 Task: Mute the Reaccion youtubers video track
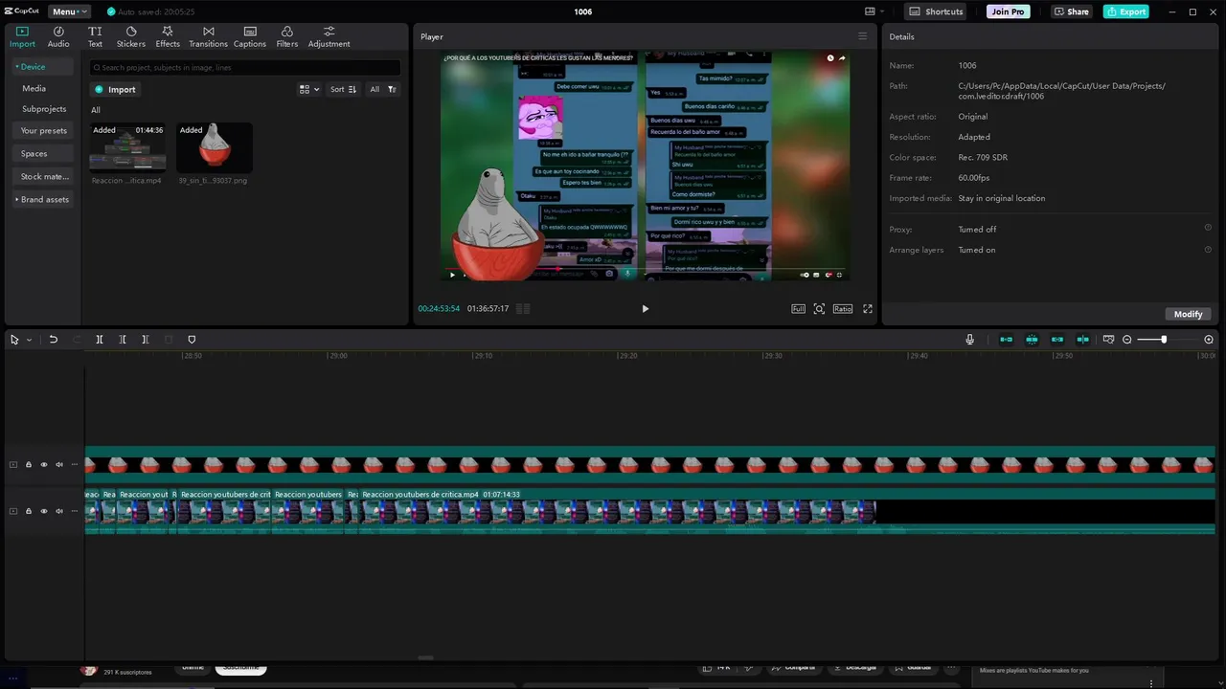point(59,511)
